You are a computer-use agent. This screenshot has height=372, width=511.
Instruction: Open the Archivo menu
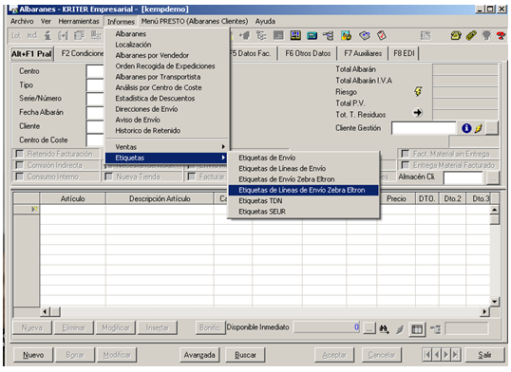click(x=22, y=21)
